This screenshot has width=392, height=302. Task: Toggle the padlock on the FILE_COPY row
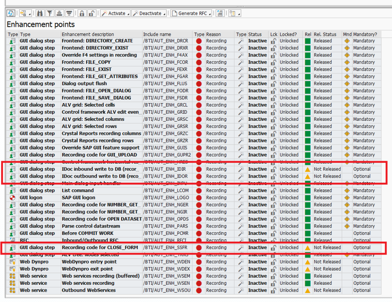point(273,62)
